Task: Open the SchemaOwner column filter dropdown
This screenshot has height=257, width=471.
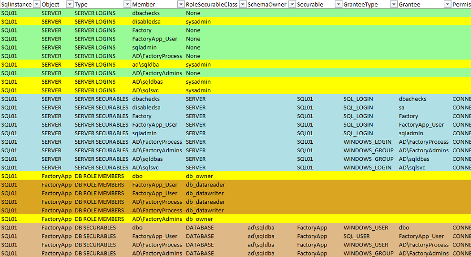Action: tap(292, 4)
